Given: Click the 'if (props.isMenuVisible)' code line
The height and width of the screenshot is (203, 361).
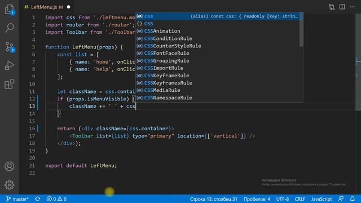Looking at the screenshot, I should pos(96,99).
